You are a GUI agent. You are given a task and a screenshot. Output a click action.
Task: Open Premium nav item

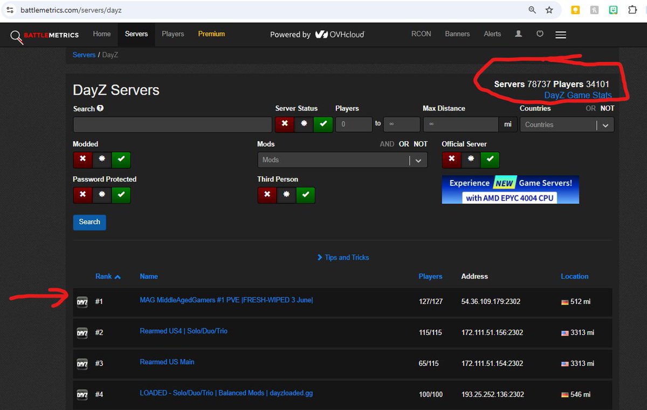click(x=211, y=34)
